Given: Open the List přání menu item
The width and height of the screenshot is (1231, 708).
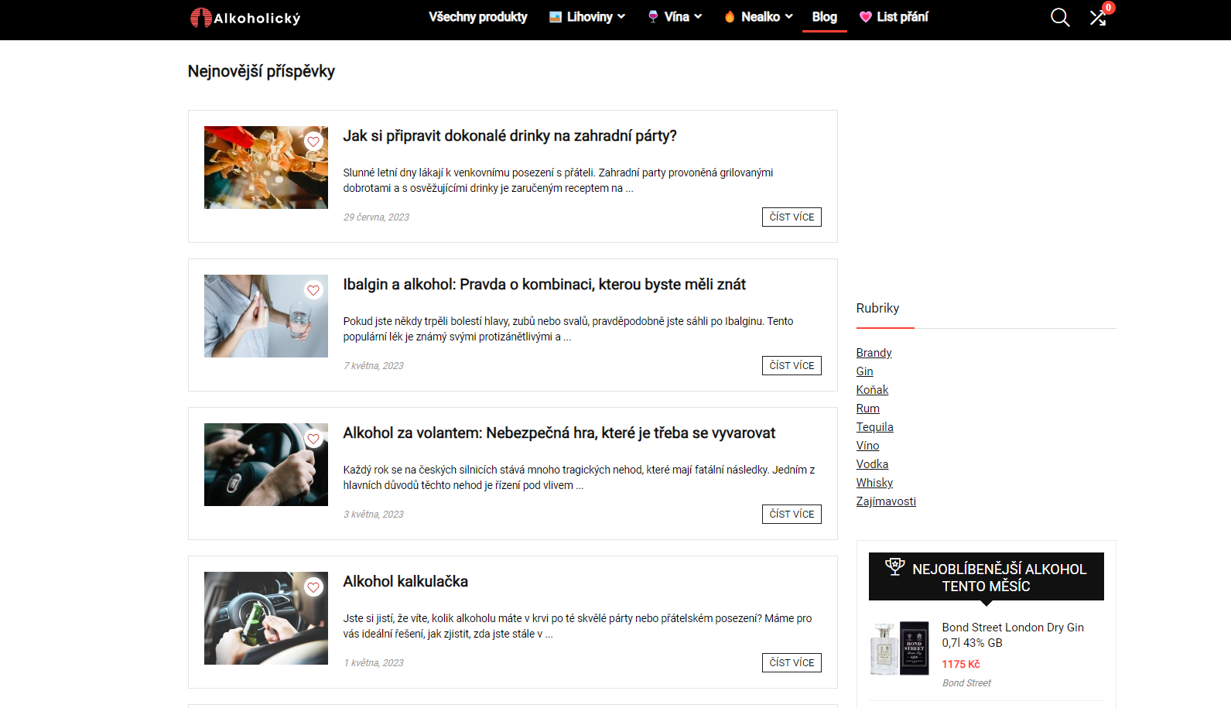Looking at the screenshot, I should coord(902,16).
